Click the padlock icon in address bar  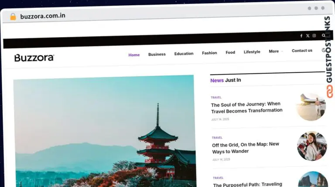(x=13, y=17)
